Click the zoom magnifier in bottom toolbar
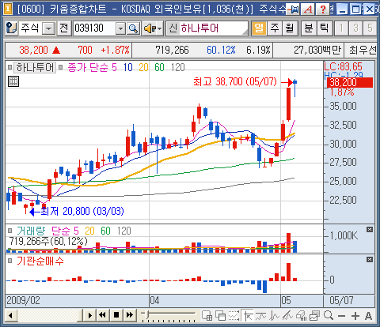 329,315
